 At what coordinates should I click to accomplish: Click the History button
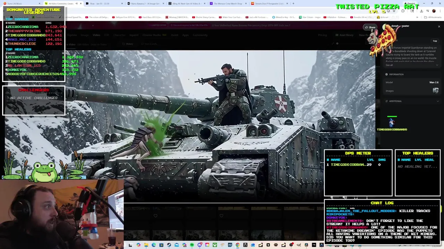coord(128,44)
